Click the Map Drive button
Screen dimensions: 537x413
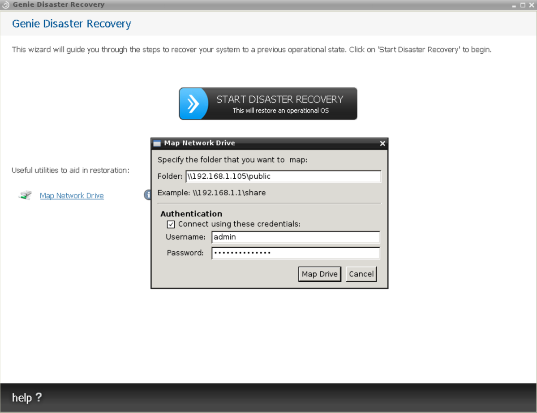[x=319, y=274]
